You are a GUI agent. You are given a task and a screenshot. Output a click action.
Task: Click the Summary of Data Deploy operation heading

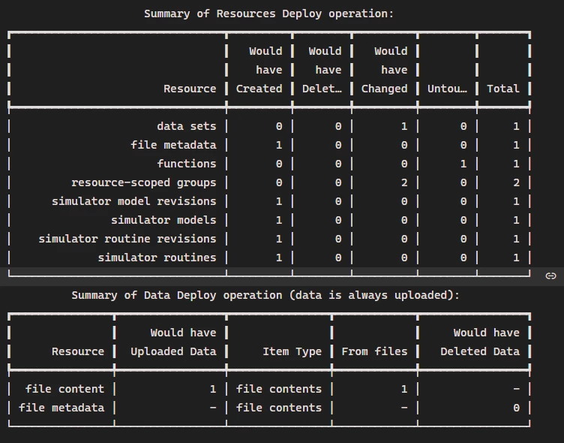pos(265,295)
